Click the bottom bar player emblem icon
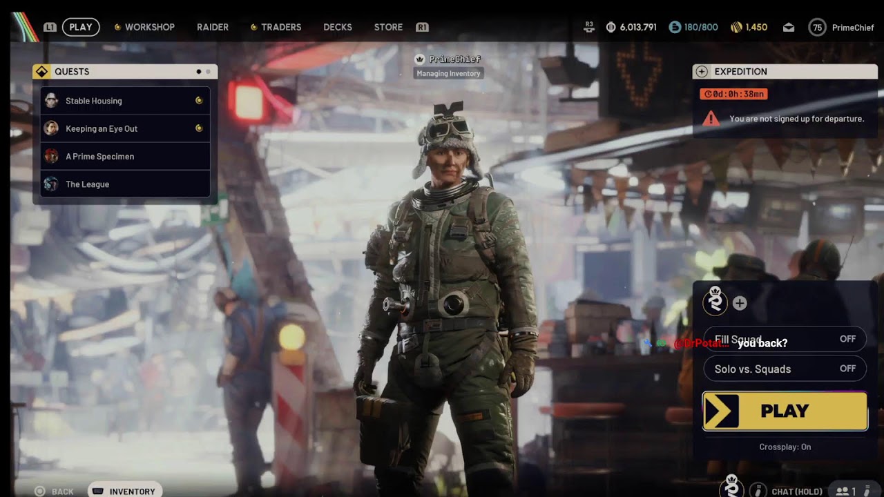Image resolution: width=884 pixels, height=497 pixels. coord(731,487)
